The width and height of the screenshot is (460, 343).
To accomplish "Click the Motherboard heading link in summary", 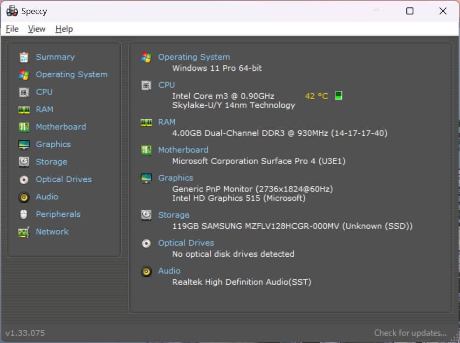I will coord(183,150).
